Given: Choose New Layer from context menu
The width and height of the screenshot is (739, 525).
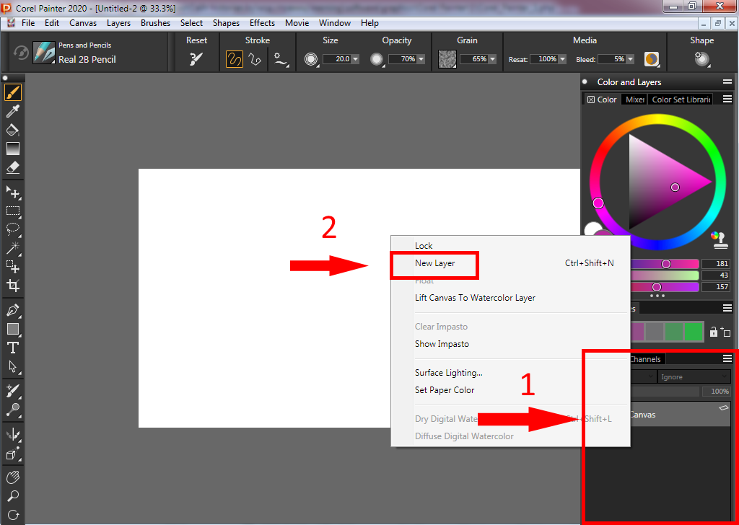Looking at the screenshot, I should click(x=434, y=263).
